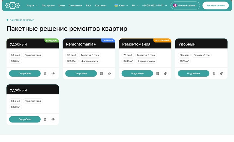Click the orange ПОПУЛЯРНЫЙ badge
The height and width of the screenshot is (142, 234).
tap(162, 40)
